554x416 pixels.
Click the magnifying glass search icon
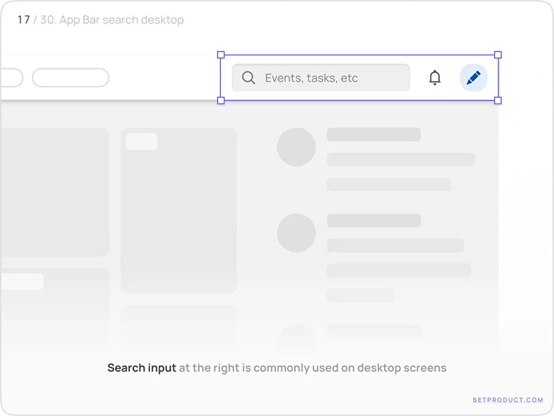249,78
